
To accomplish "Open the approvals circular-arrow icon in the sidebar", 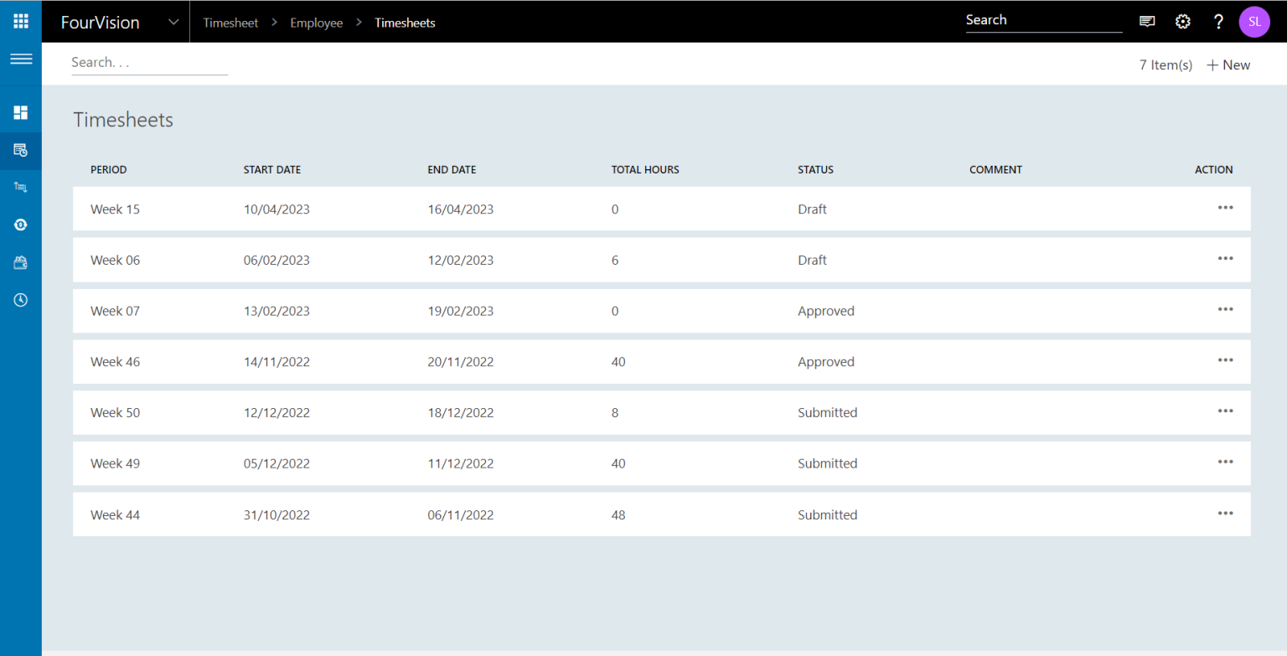I will coord(20,224).
